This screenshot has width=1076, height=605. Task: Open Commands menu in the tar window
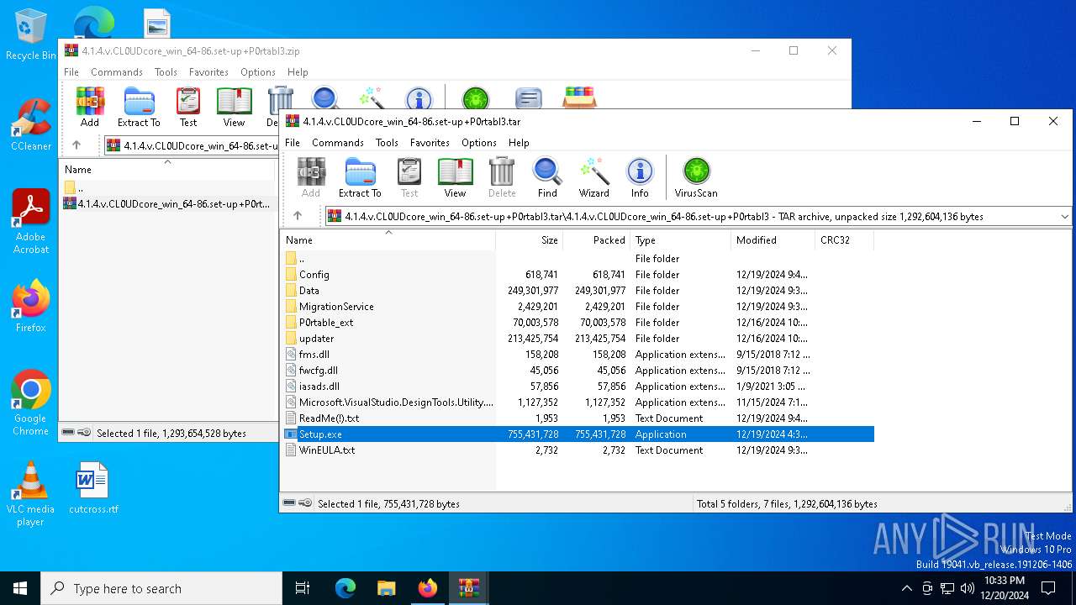point(338,143)
